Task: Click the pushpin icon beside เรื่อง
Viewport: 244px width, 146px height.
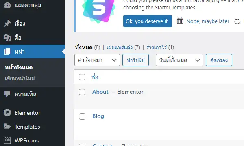Action: point(7,24)
